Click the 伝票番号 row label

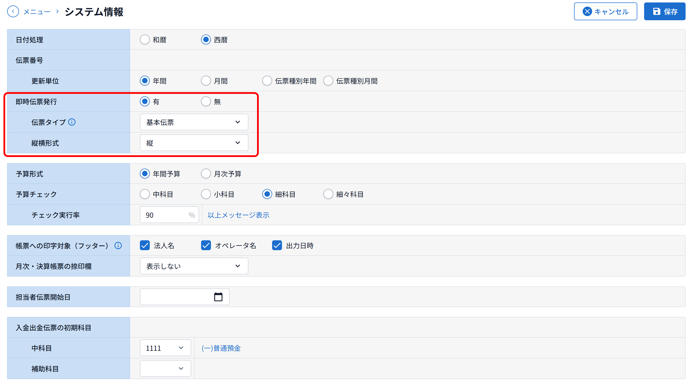pyautogui.click(x=29, y=60)
